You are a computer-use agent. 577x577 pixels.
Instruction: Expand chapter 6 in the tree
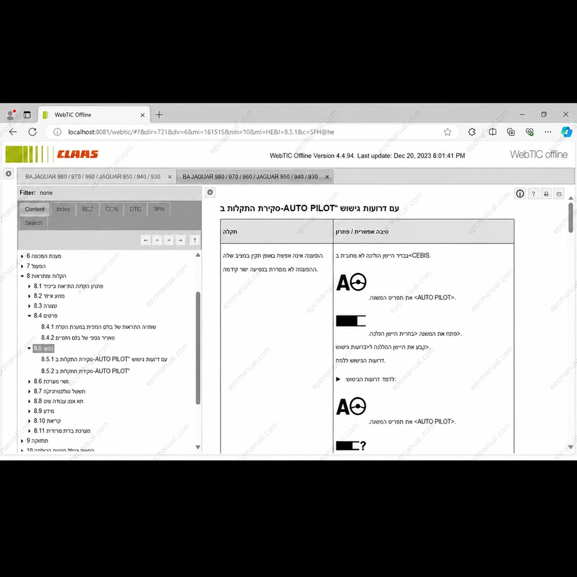(x=22, y=256)
